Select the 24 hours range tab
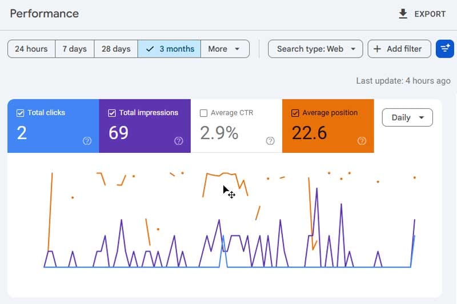 (x=31, y=49)
